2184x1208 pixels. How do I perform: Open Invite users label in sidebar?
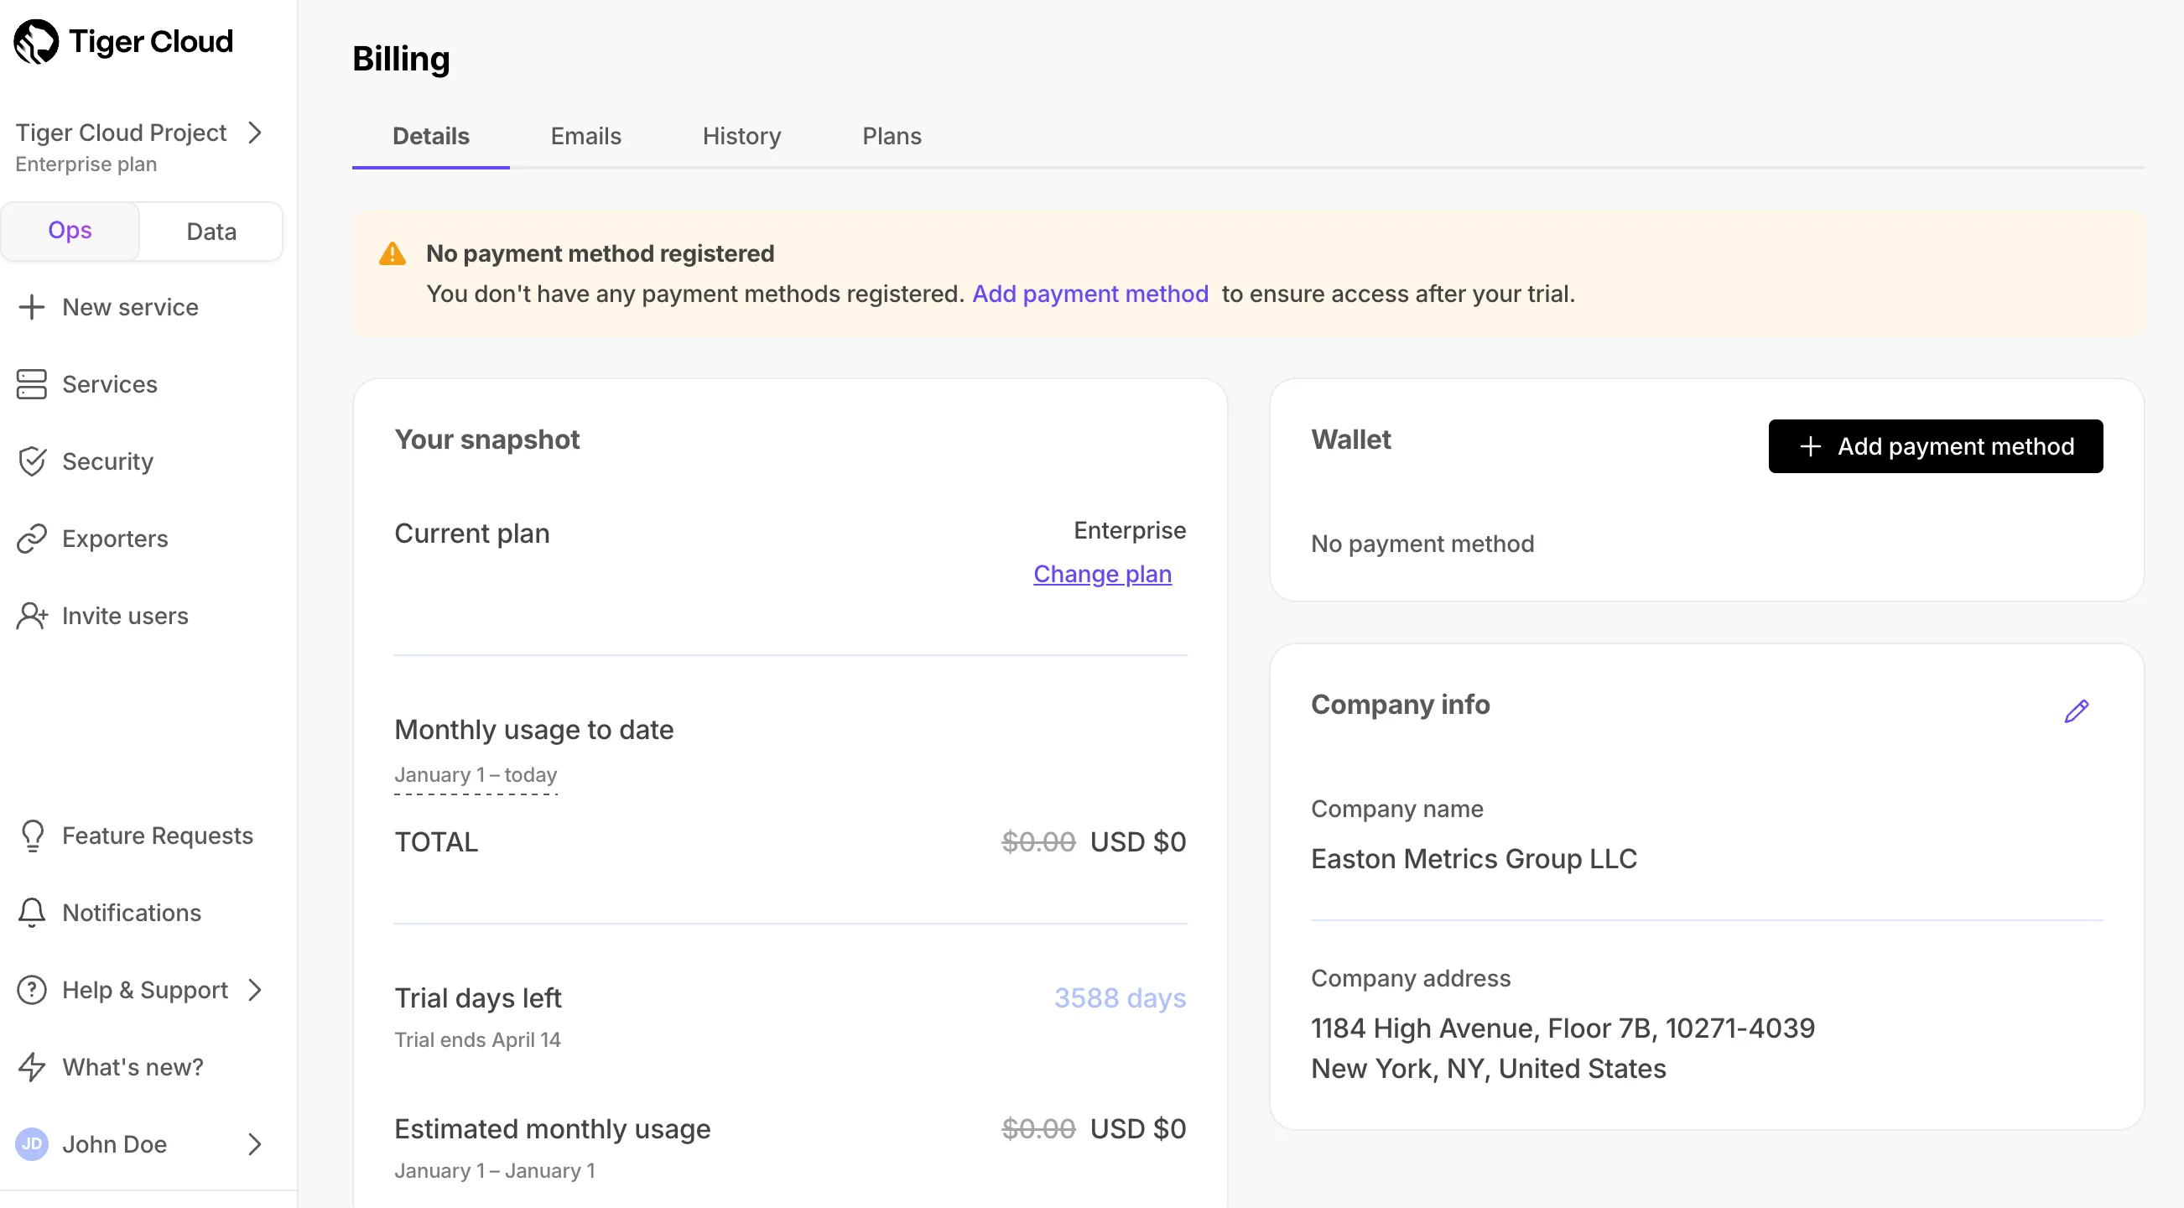click(x=126, y=616)
